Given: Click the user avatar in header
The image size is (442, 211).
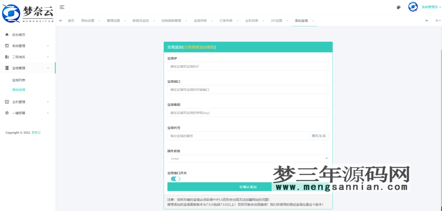Looking at the screenshot, I should coord(413,7).
